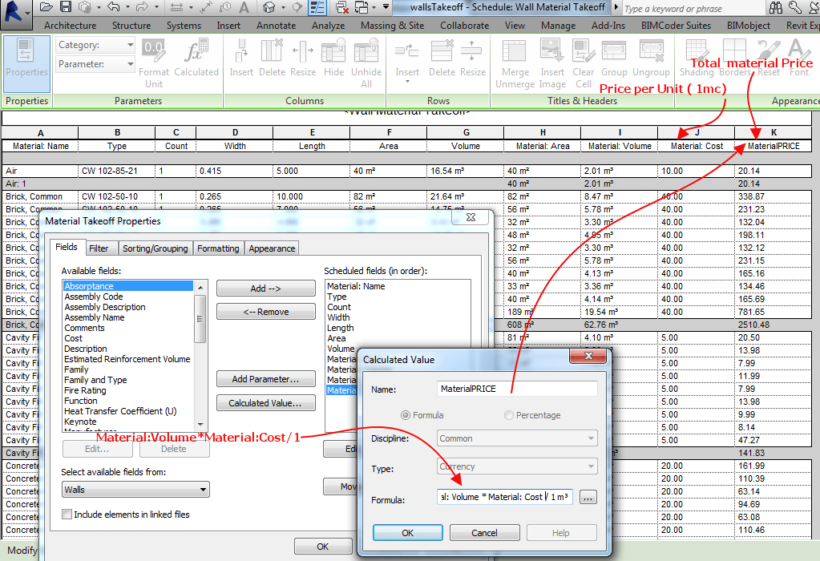Click the Add Parameter... button
The image size is (820, 561).
[265, 379]
